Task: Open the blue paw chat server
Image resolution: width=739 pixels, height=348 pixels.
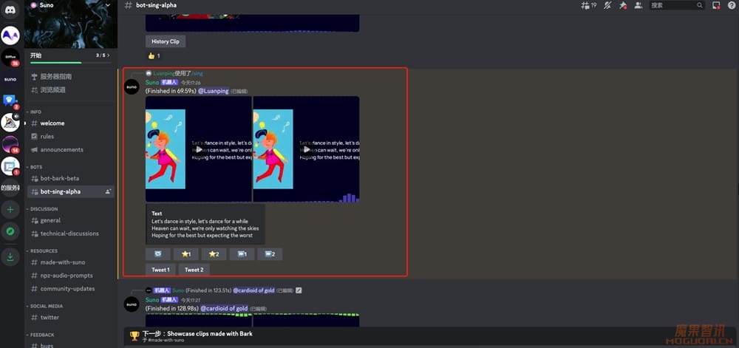Action: [10, 100]
